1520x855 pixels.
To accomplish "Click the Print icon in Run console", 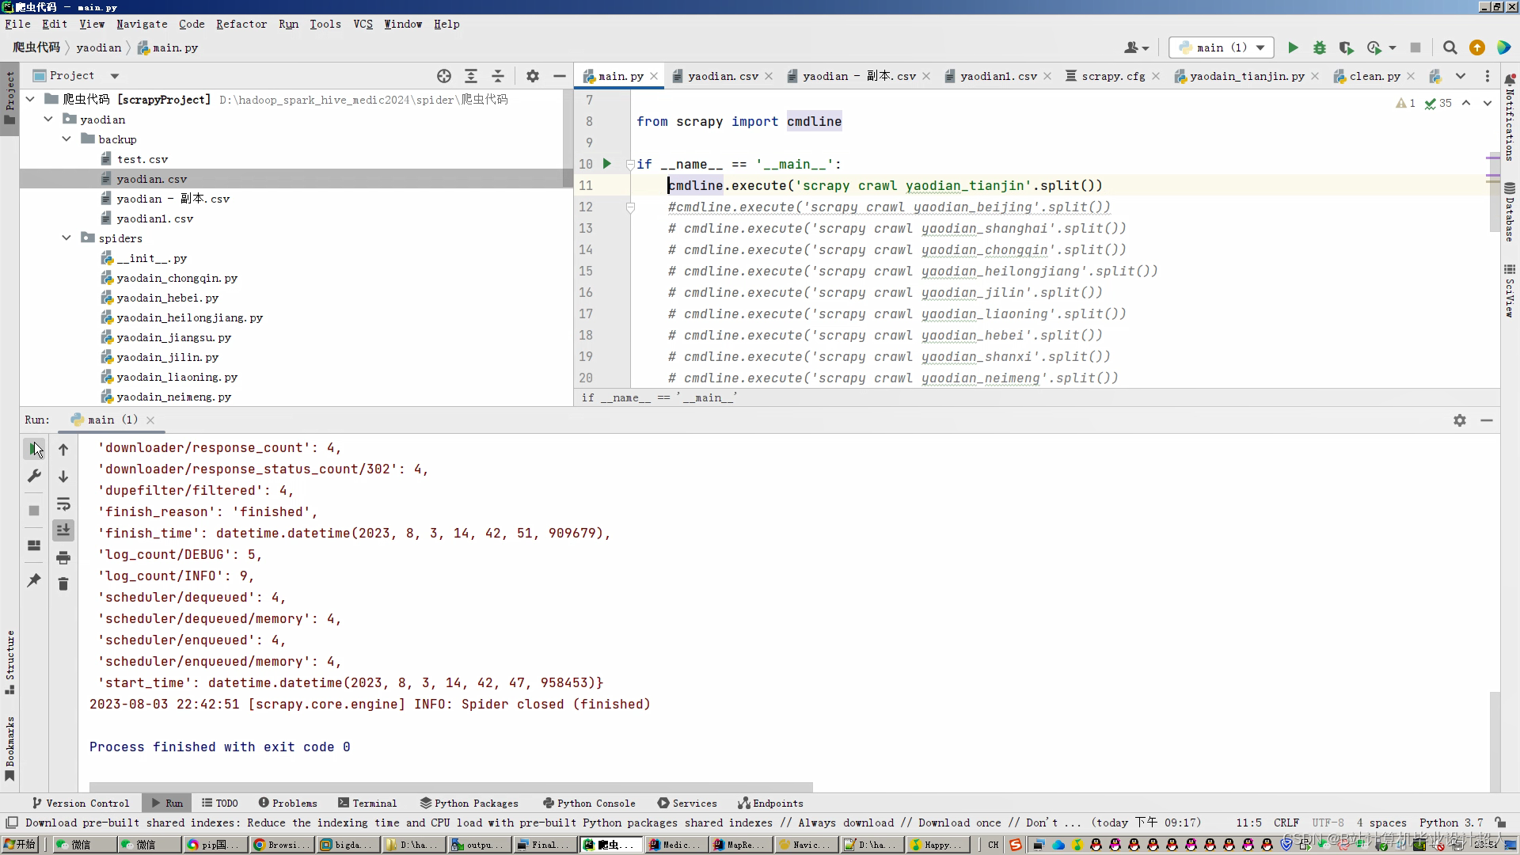I will click(63, 558).
